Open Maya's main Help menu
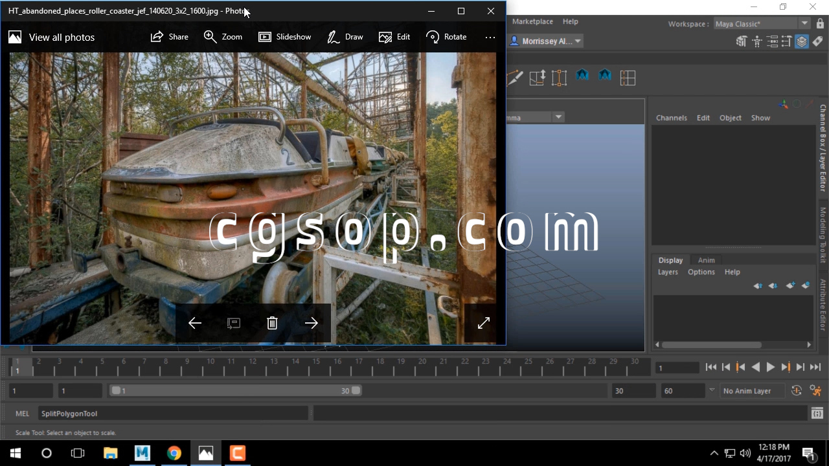Viewport: 829px width, 466px height. point(571,21)
